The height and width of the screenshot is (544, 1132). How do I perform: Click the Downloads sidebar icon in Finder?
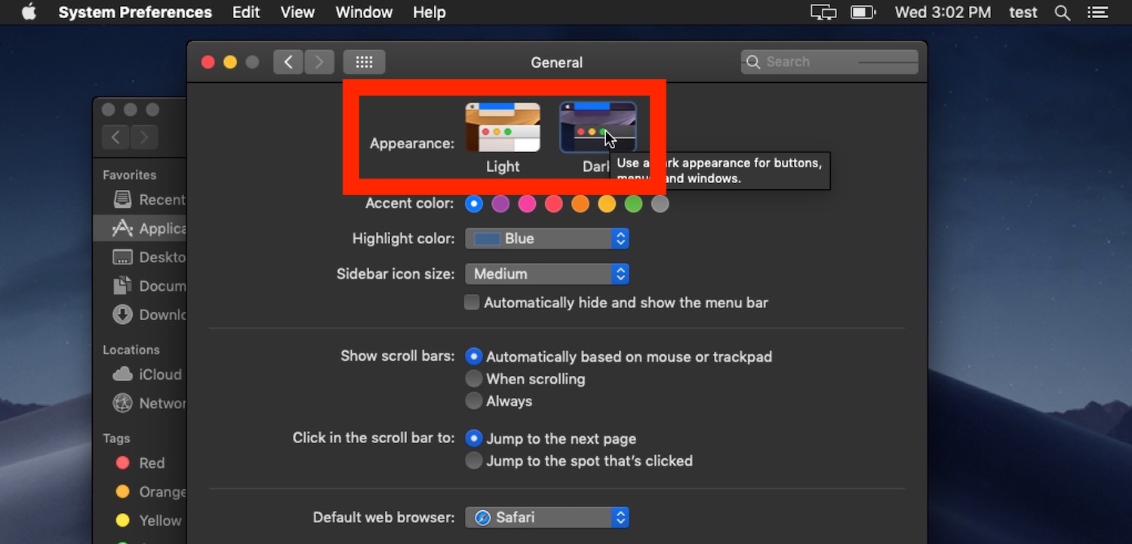coord(122,314)
